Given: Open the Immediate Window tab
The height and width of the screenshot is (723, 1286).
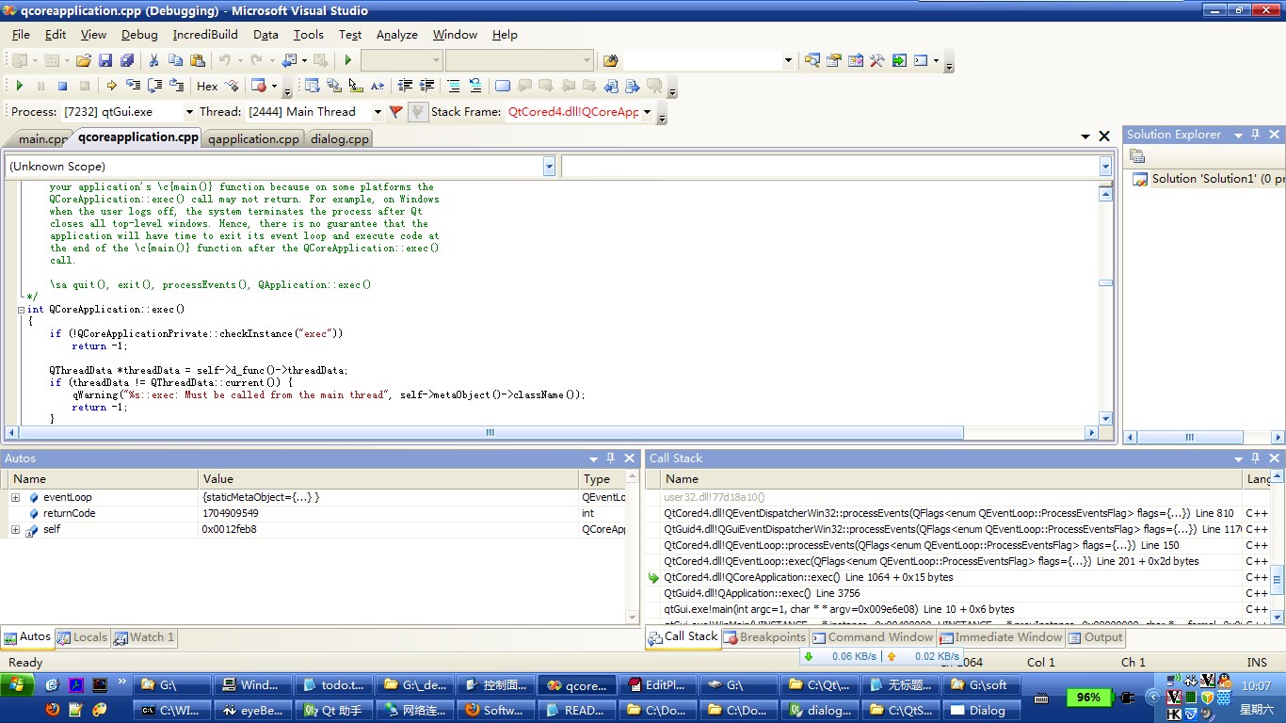Looking at the screenshot, I should click(1001, 637).
